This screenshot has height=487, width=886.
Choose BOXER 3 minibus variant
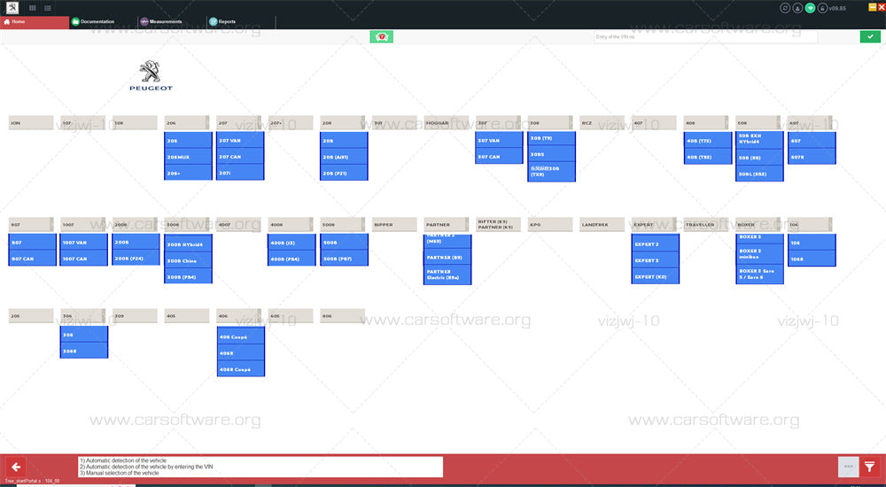click(x=759, y=254)
